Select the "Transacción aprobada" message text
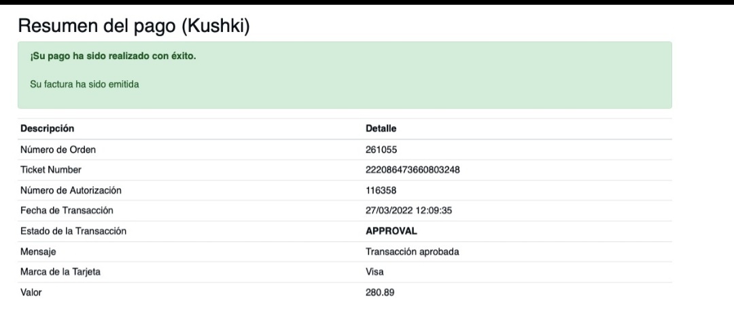 (x=413, y=251)
